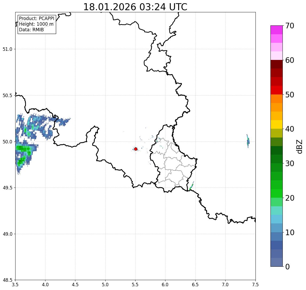Click the orange colorbar swatch below 50

pyautogui.click(x=277, y=99)
